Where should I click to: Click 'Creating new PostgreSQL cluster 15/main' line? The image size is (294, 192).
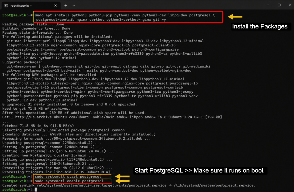48,155
